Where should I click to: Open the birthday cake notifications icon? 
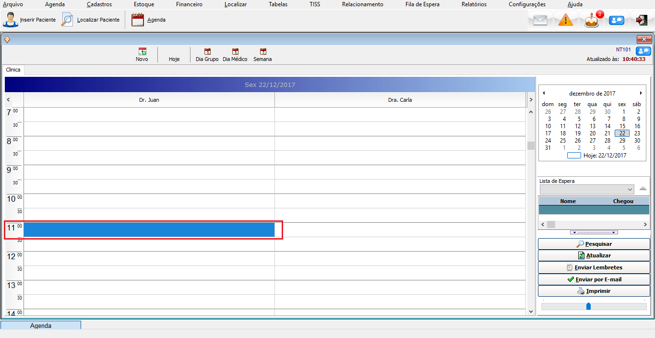click(x=592, y=21)
